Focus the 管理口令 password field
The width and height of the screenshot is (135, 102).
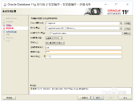84,52
